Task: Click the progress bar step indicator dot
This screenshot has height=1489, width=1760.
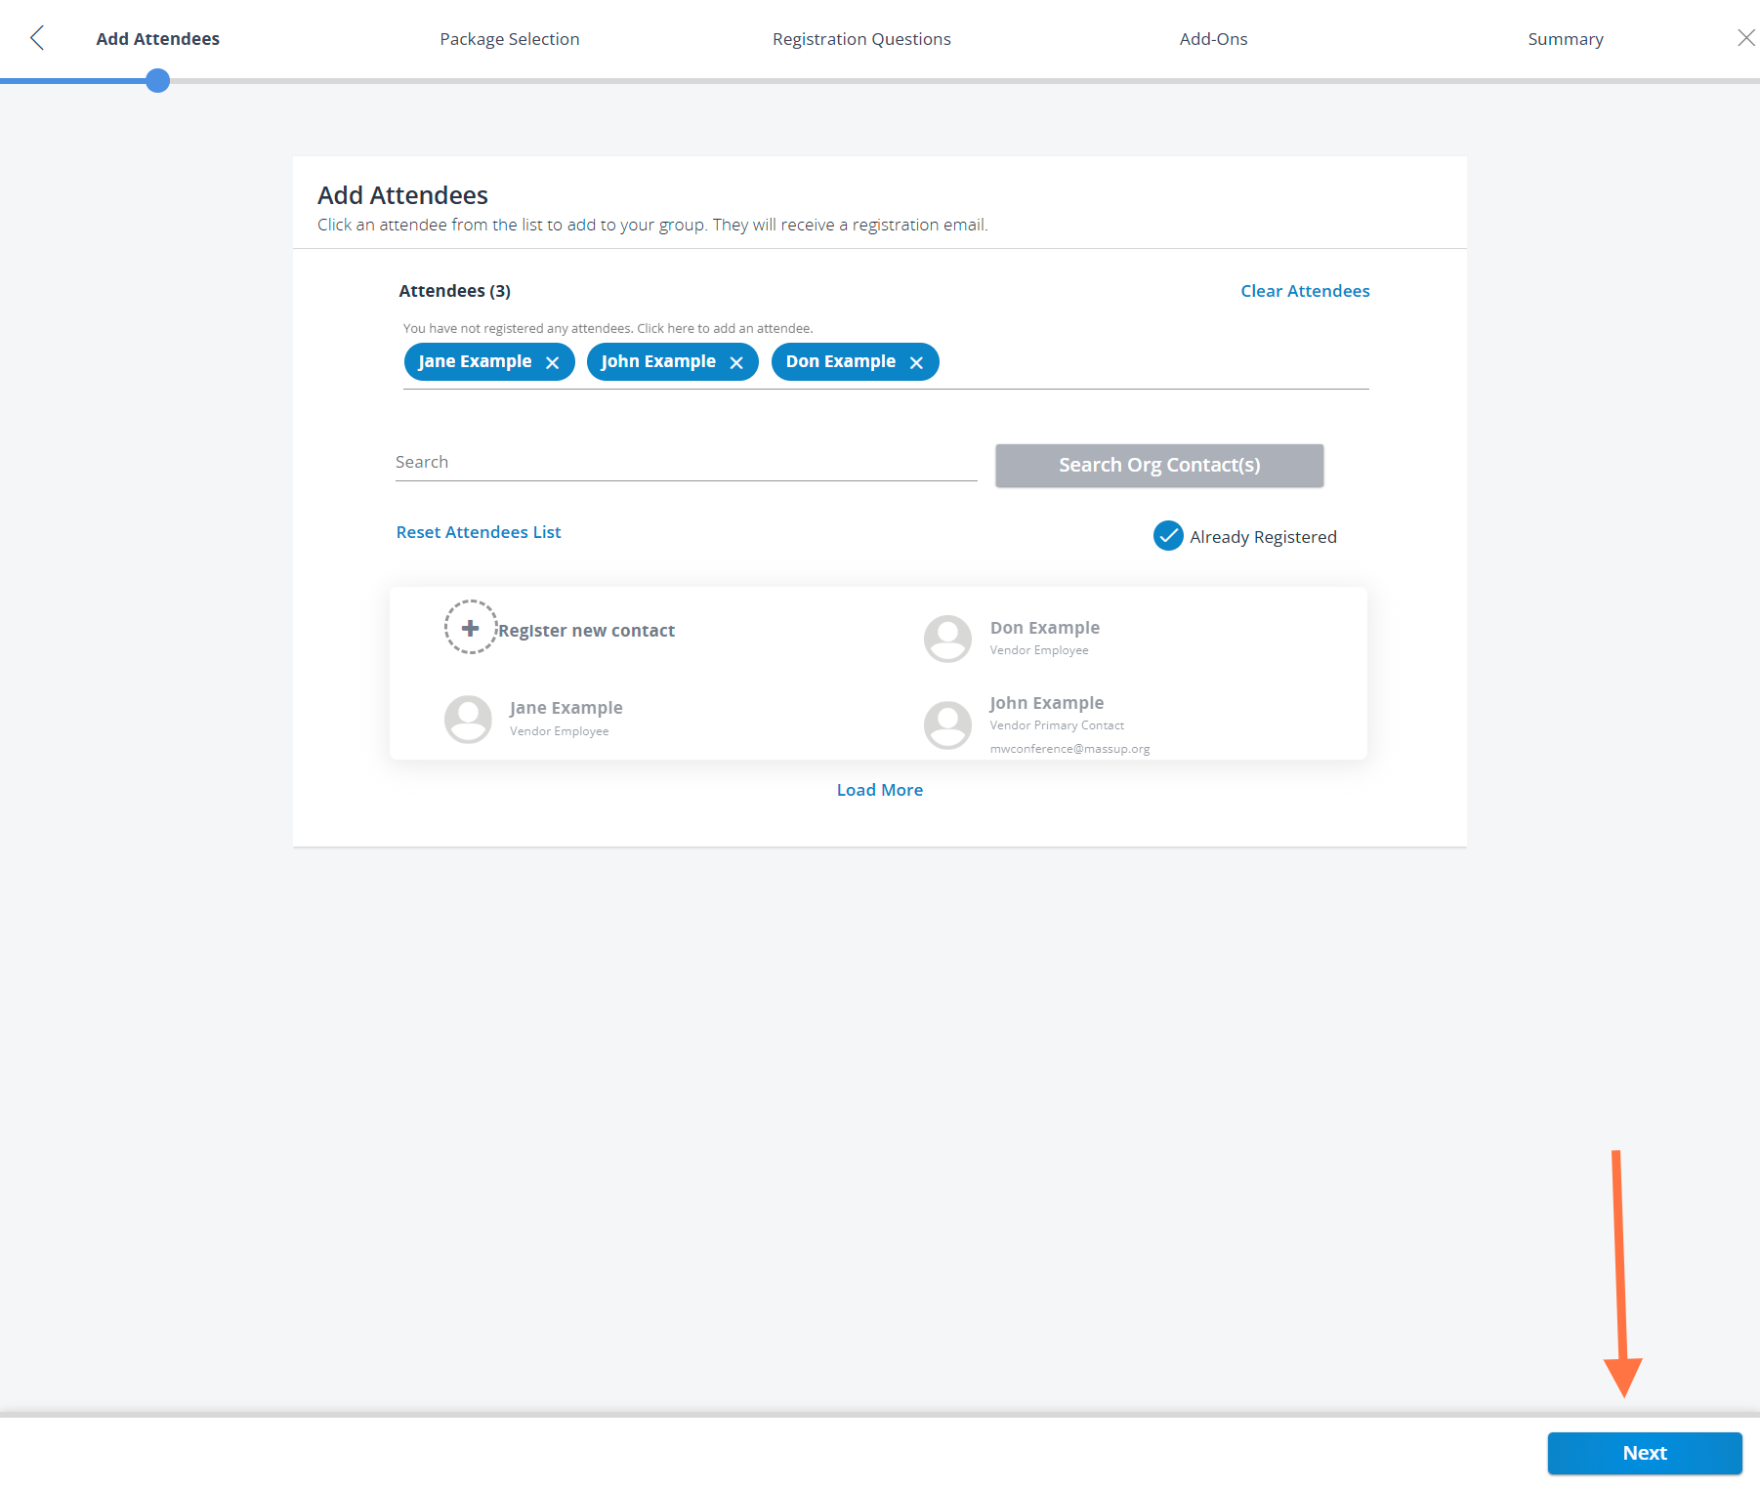Action: [157, 80]
